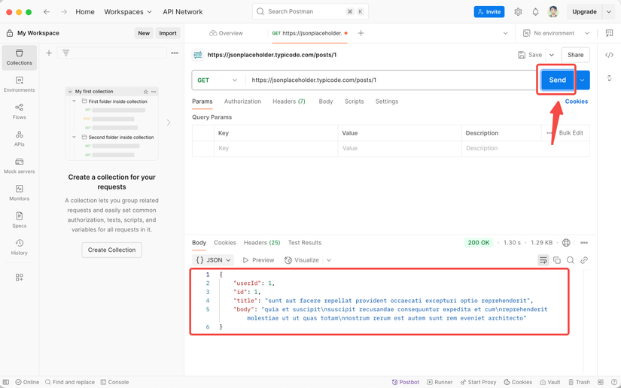Click the plus icon in collections panel
This screenshot has width=621, height=388.
point(49,53)
